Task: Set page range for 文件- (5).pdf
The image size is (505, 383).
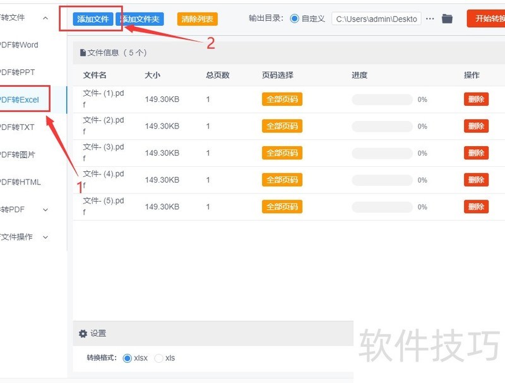Action: (282, 207)
